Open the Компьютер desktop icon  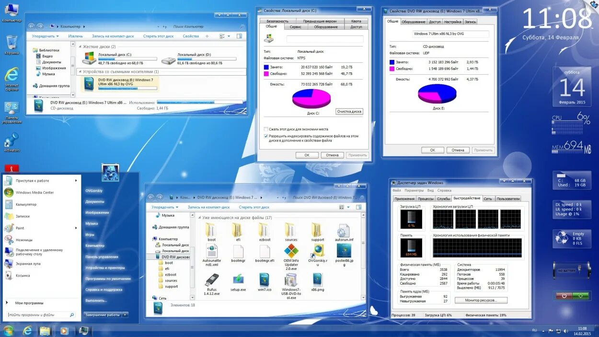(12, 12)
